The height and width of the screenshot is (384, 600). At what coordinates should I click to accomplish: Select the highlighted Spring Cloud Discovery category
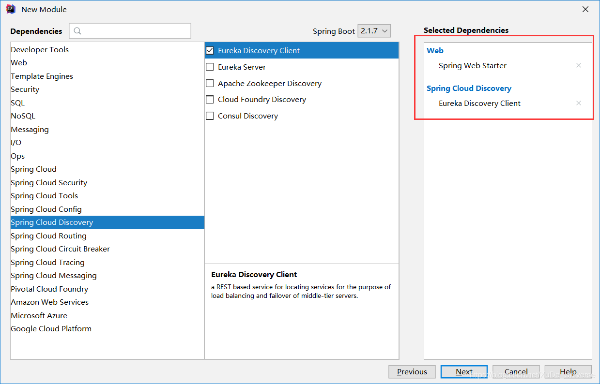[108, 222]
